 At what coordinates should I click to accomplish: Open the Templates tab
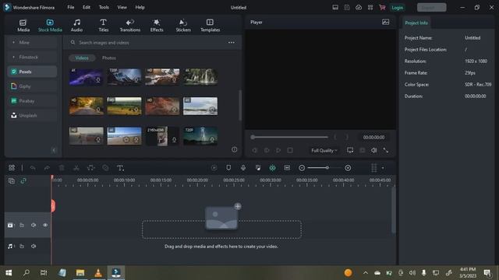[x=210, y=26]
